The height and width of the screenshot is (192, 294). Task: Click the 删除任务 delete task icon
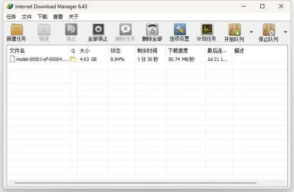click(x=126, y=29)
